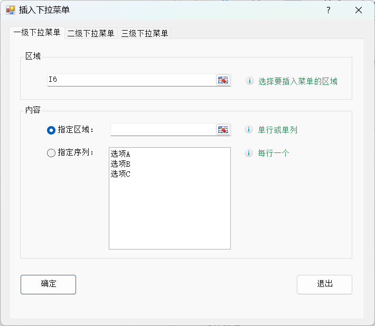This screenshot has height=326, width=375.
Task: Switch to the 三级下拉菜单 tab
Action: 144,33
